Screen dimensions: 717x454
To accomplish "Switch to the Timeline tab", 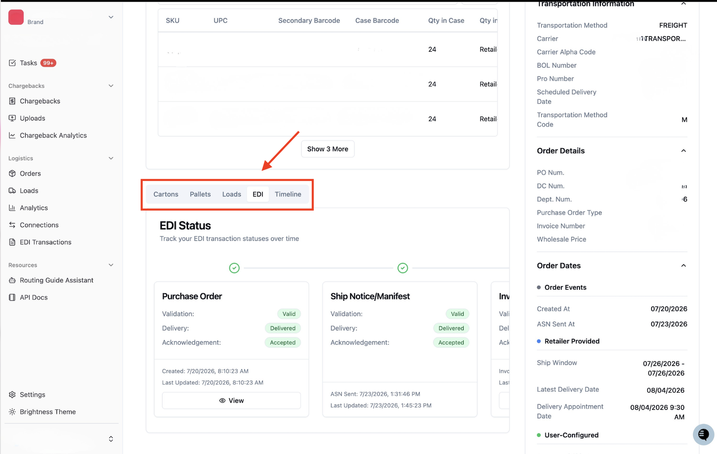I will pyautogui.click(x=288, y=194).
